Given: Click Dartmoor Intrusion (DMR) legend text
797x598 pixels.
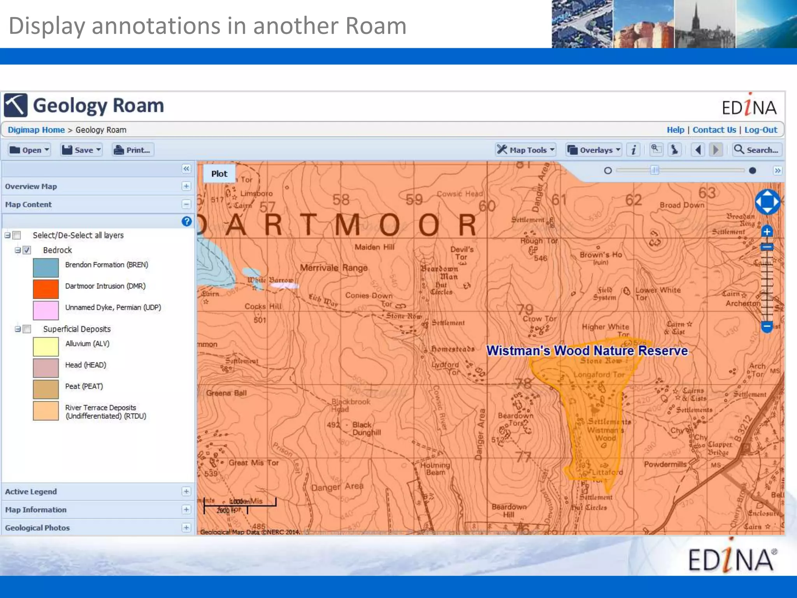Looking at the screenshot, I should point(105,286).
